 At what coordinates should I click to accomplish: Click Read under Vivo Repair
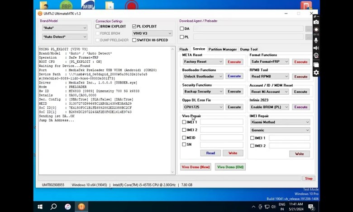click(x=210, y=153)
